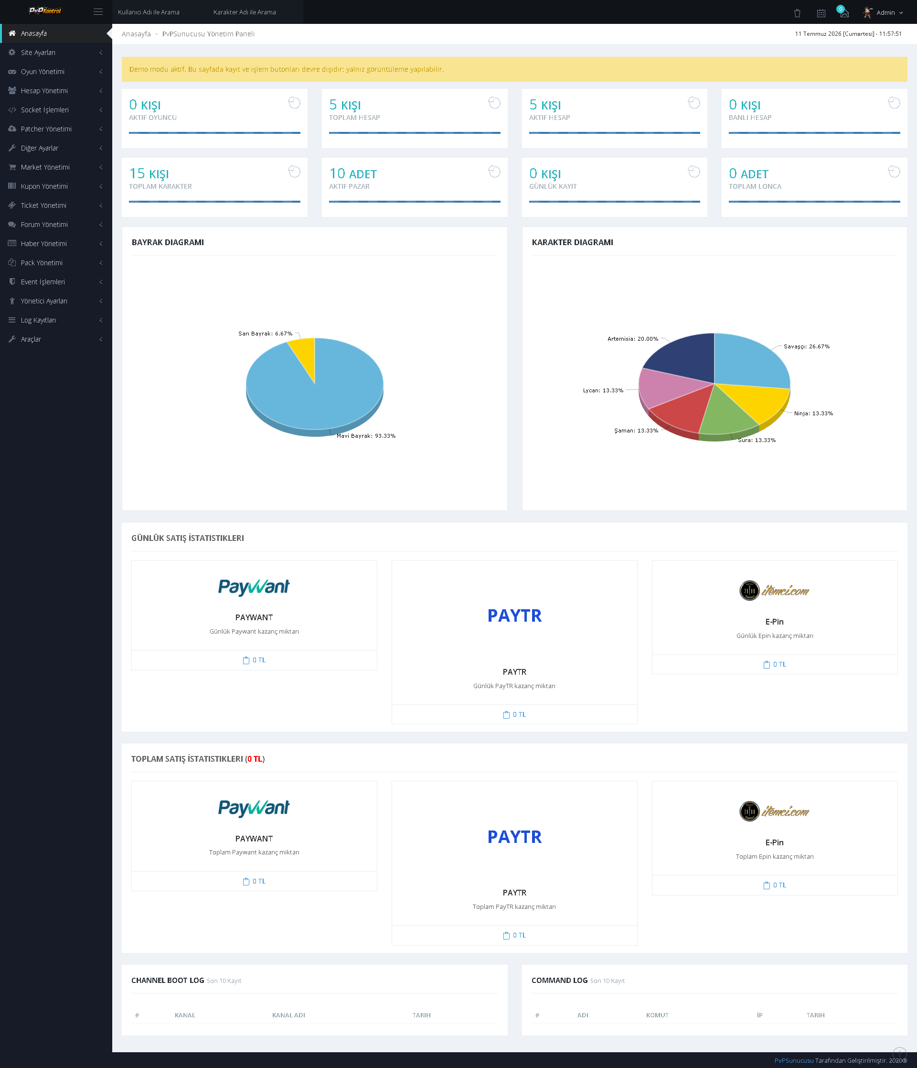
Task: Click the Anasayfa breadcrumb link
Action: tap(136, 34)
